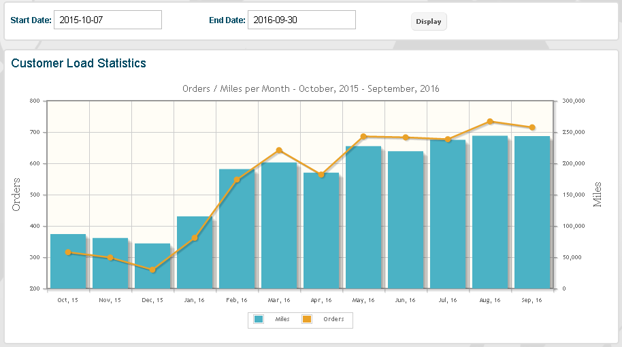Click the End Date input field
The height and width of the screenshot is (347, 622).
point(301,20)
